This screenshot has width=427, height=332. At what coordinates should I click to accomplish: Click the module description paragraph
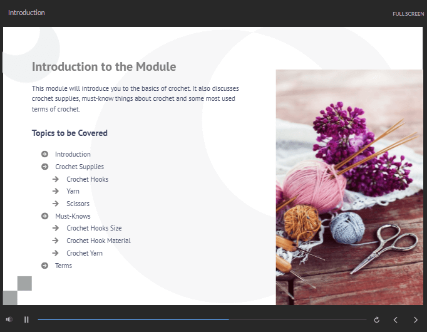[135, 98]
